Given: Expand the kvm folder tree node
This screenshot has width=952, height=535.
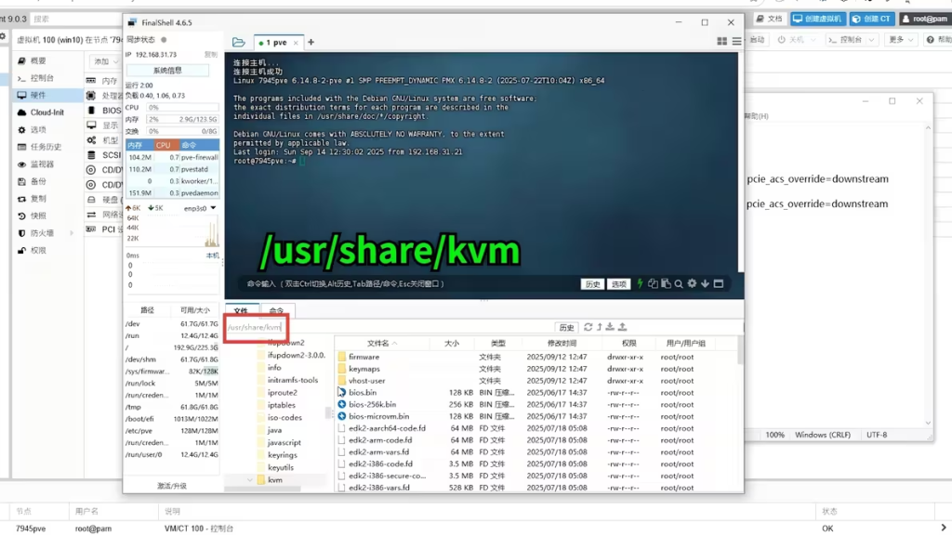Looking at the screenshot, I should pos(250,480).
